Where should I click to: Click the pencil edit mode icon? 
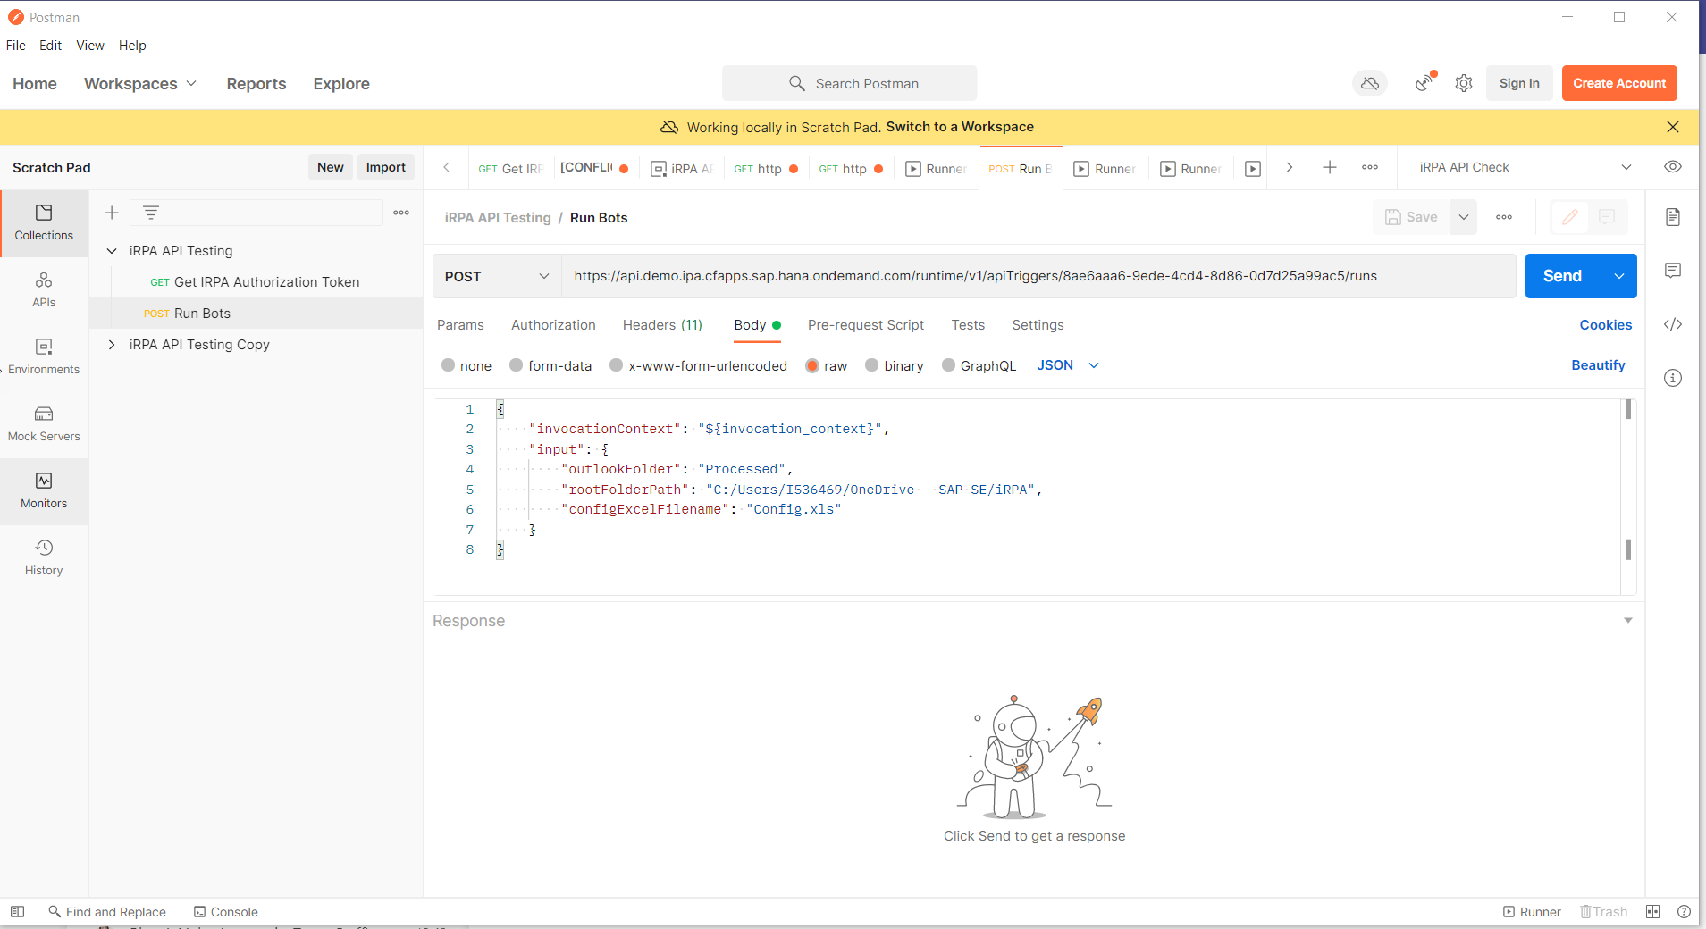pyautogui.click(x=1570, y=217)
